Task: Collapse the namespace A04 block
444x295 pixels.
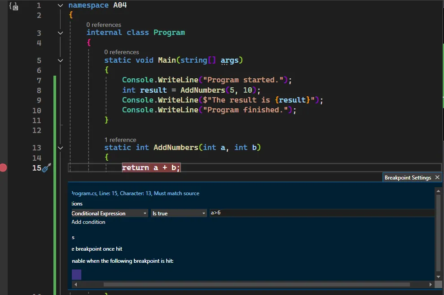Action: 60,5
